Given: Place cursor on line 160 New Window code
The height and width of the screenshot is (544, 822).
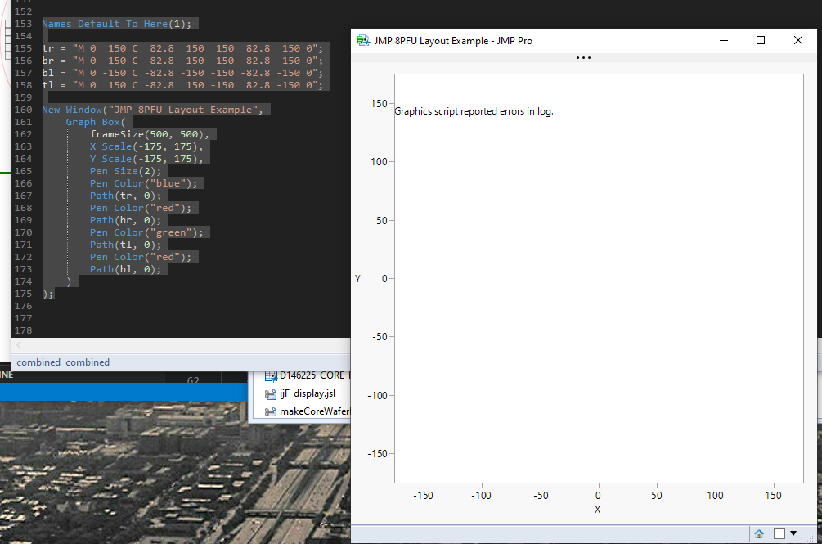Looking at the screenshot, I should click(x=152, y=110).
